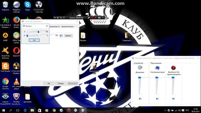Click the Bandicam app icon in mixer
The width and height of the screenshot is (201, 113).
173,68
